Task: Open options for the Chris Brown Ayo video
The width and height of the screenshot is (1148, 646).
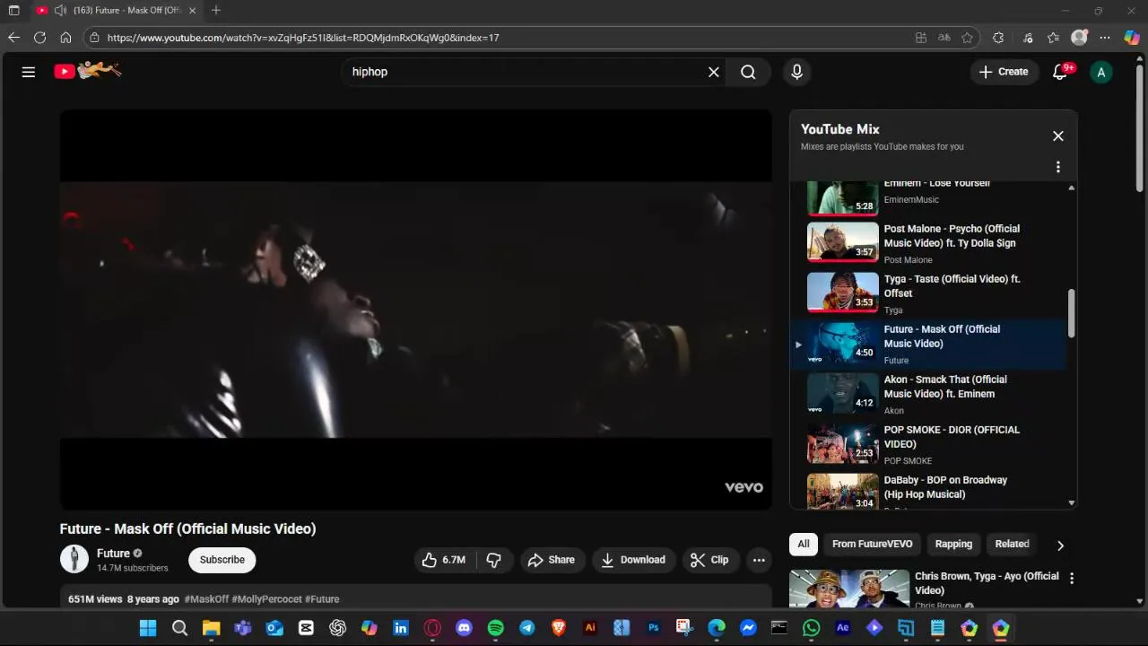Action: tap(1071, 579)
